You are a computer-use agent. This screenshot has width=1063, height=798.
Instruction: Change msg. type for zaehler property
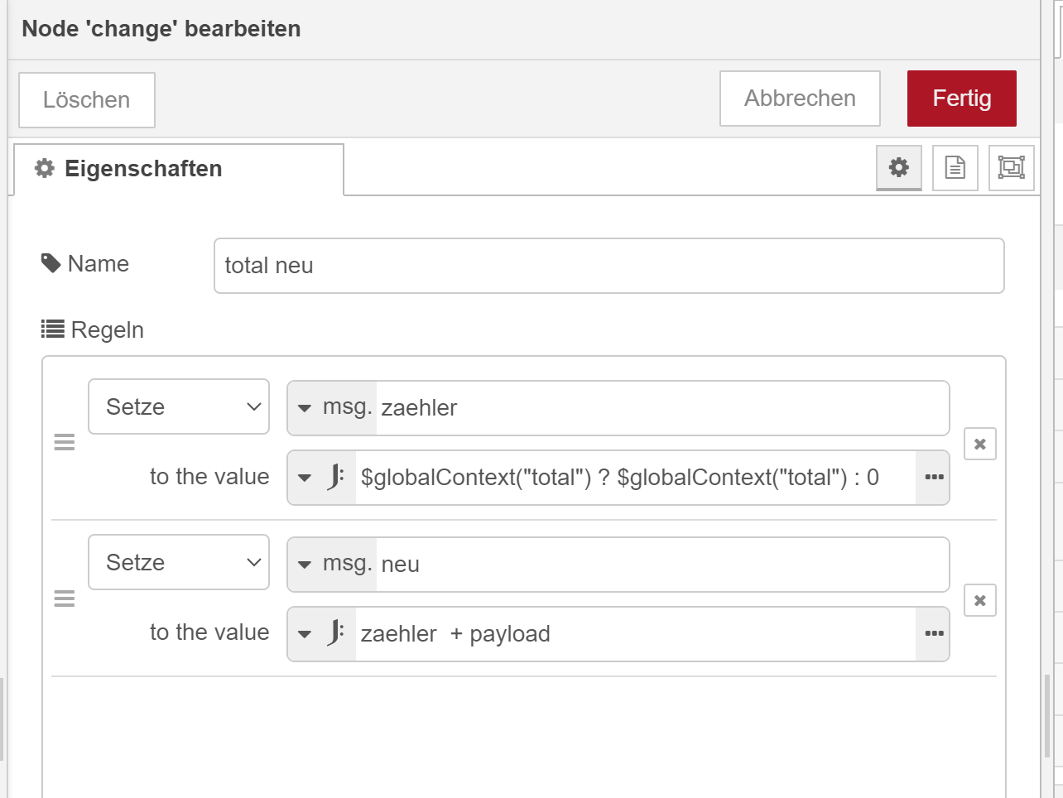[333, 408]
